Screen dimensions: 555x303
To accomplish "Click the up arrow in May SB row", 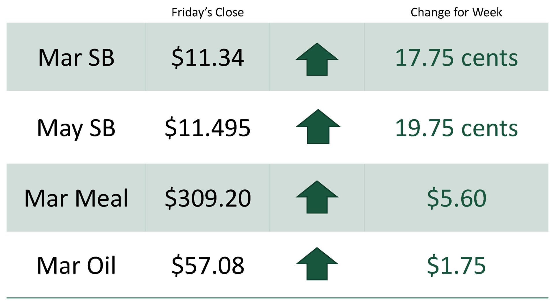I will (x=318, y=127).
